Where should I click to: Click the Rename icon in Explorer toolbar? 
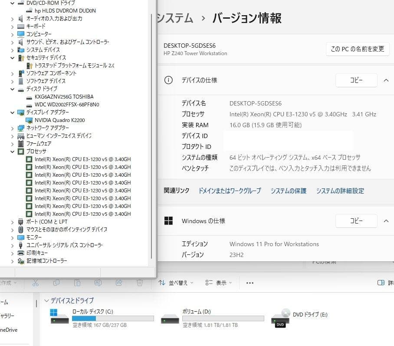98,283
